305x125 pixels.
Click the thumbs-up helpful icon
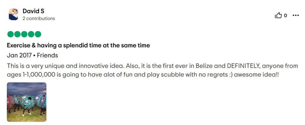click(x=278, y=15)
